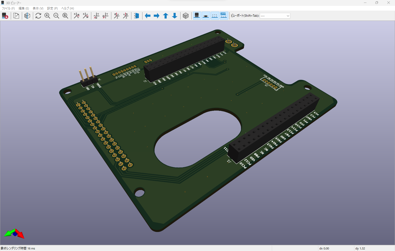Toggle SMD 3D models visibility
This screenshot has height=251, width=395.
click(x=206, y=16)
